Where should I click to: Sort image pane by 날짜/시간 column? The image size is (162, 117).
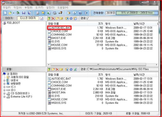(x=144, y=24)
